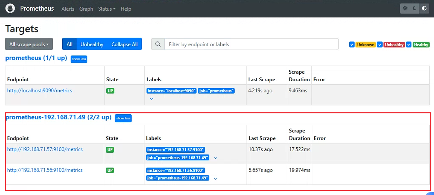Focus the Filter by endpoint or labels field
The width and height of the screenshot is (434, 195).
251,44
